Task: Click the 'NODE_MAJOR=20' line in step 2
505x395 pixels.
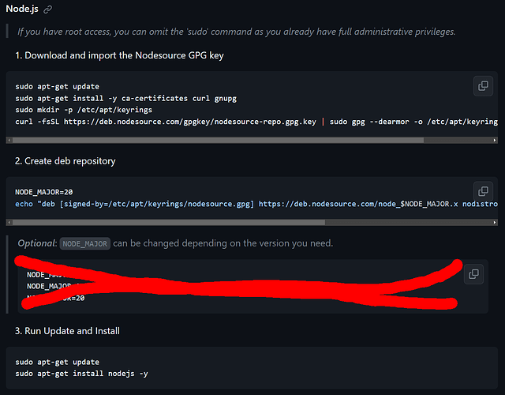Action: pyautogui.click(x=44, y=192)
